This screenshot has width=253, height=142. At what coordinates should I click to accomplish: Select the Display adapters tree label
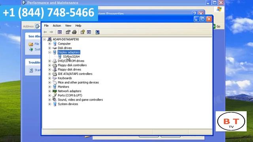point(69,52)
